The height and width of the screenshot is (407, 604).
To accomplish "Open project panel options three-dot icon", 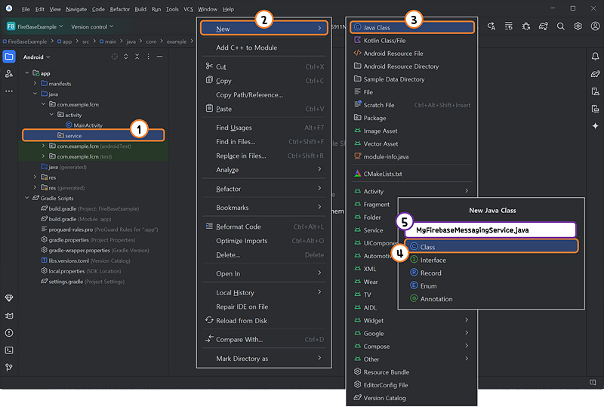I will click(148, 57).
